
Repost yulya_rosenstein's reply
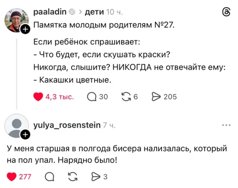coord(73,177)
